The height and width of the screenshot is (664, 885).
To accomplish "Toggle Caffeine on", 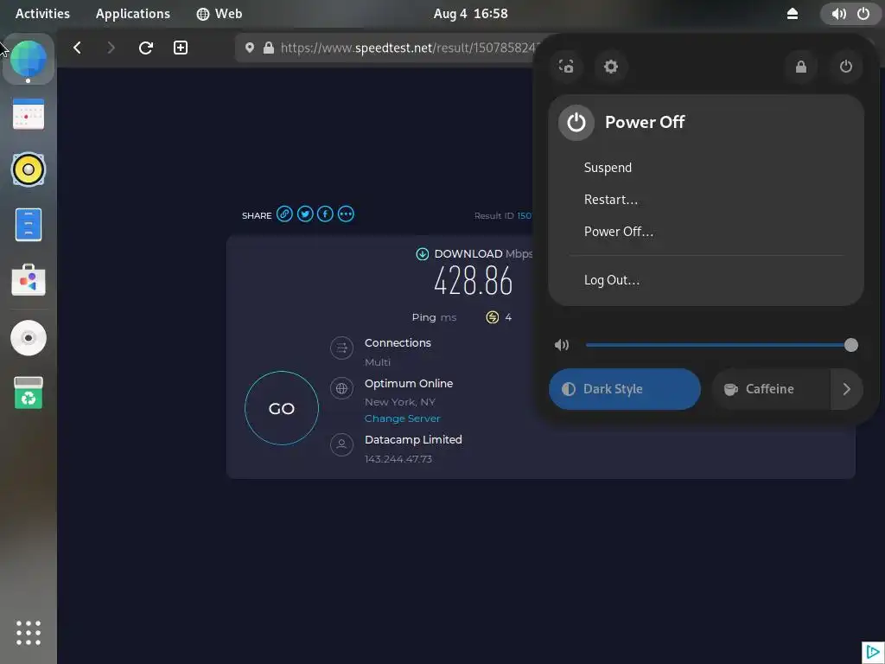I will [x=771, y=389].
